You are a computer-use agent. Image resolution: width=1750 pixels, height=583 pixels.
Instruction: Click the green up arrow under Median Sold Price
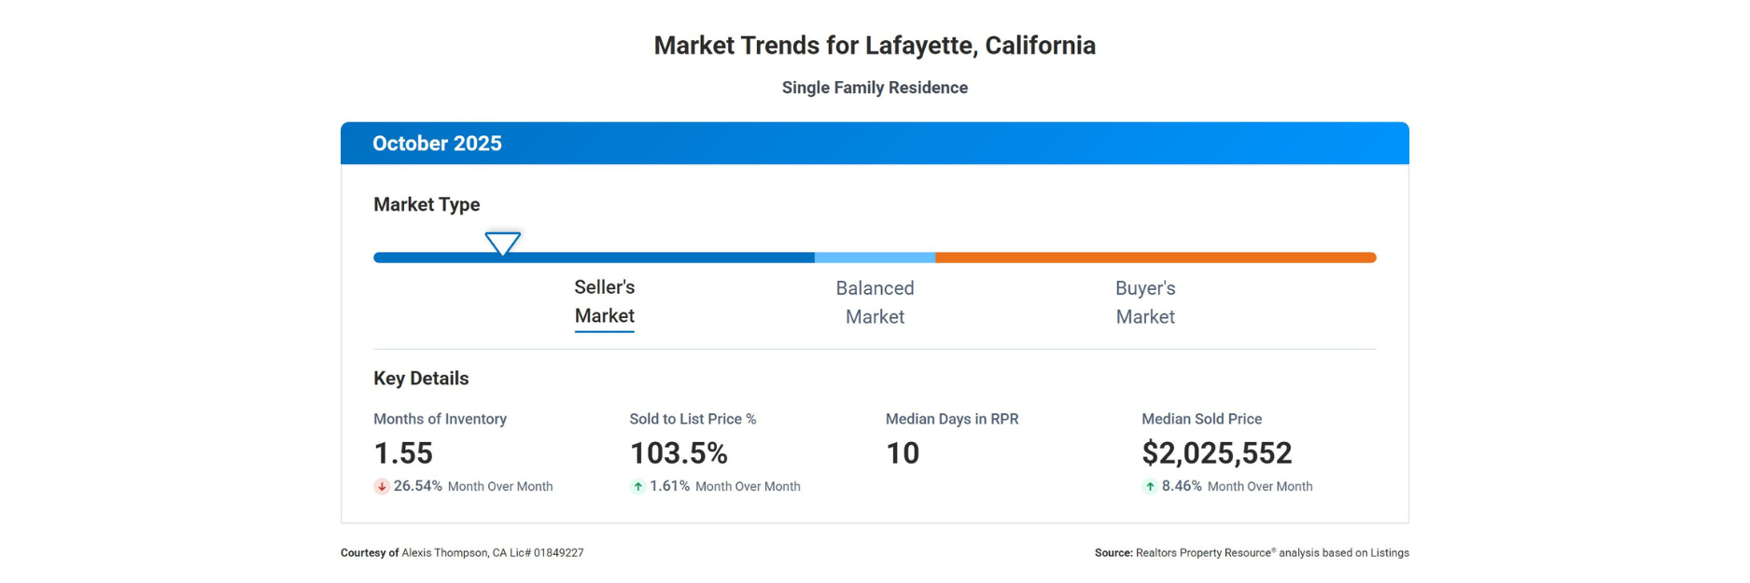tap(1150, 486)
